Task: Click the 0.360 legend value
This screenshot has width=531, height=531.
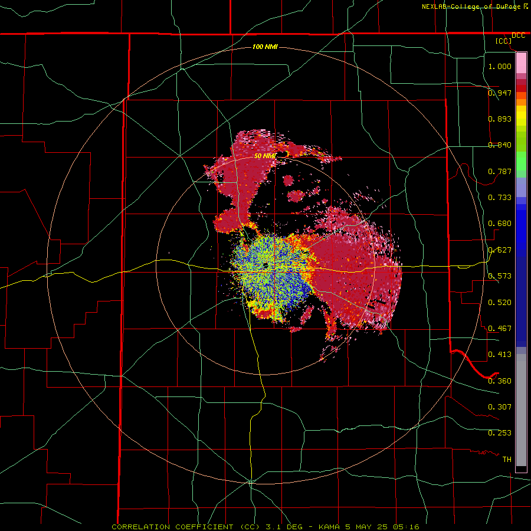Action: tap(500, 381)
